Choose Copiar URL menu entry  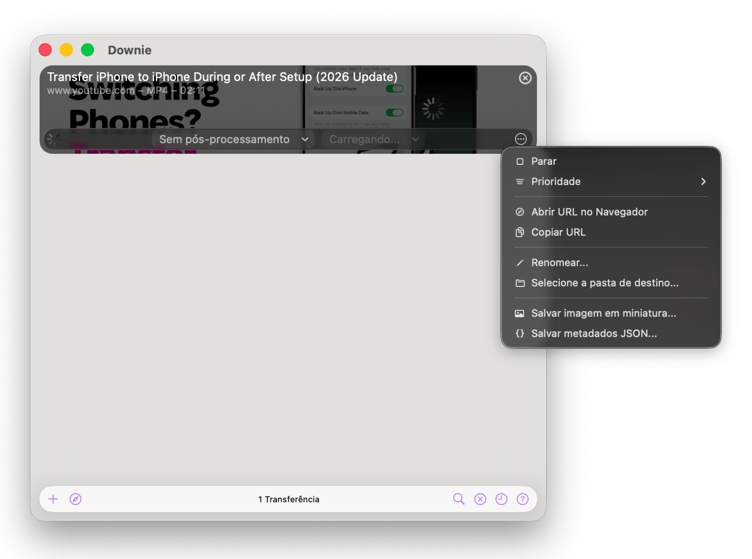[x=611, y=232]
